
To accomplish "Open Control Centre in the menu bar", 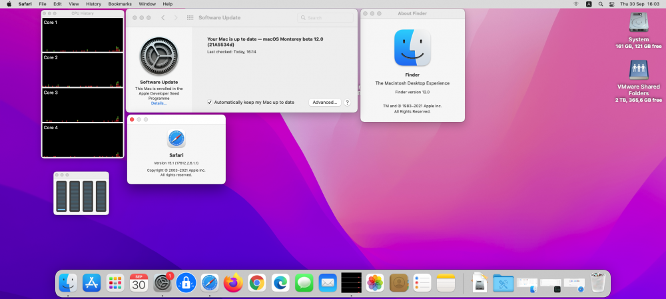I will pos(612,4).
